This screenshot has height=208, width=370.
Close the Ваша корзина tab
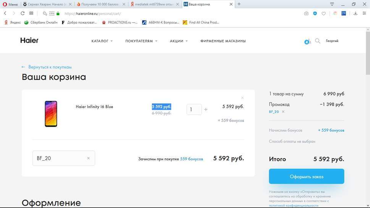point(231,4)
